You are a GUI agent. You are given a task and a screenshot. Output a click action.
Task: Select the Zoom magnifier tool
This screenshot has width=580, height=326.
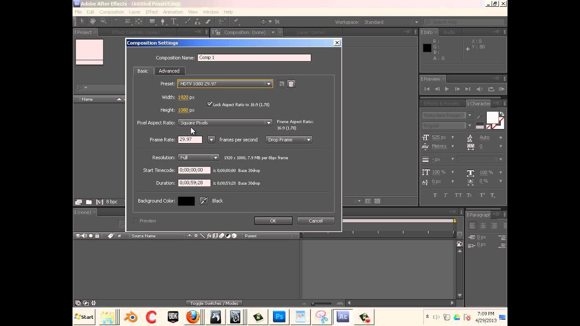pyautogui.click(x=103, y=22)
